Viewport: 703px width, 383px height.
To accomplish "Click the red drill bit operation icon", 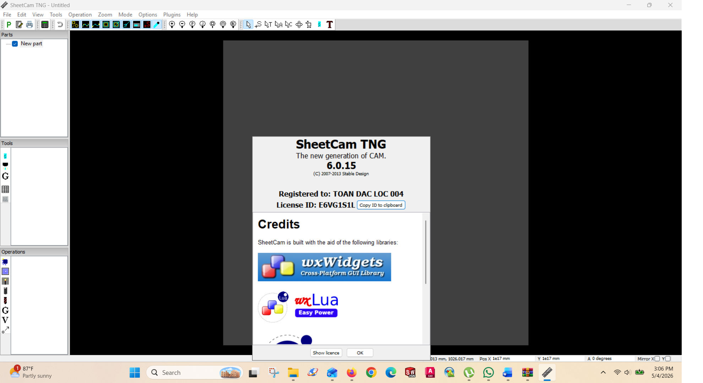I will point(5,301).
